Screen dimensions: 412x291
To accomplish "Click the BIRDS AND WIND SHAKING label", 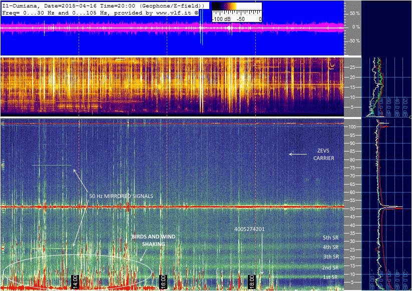I will 153,240.
